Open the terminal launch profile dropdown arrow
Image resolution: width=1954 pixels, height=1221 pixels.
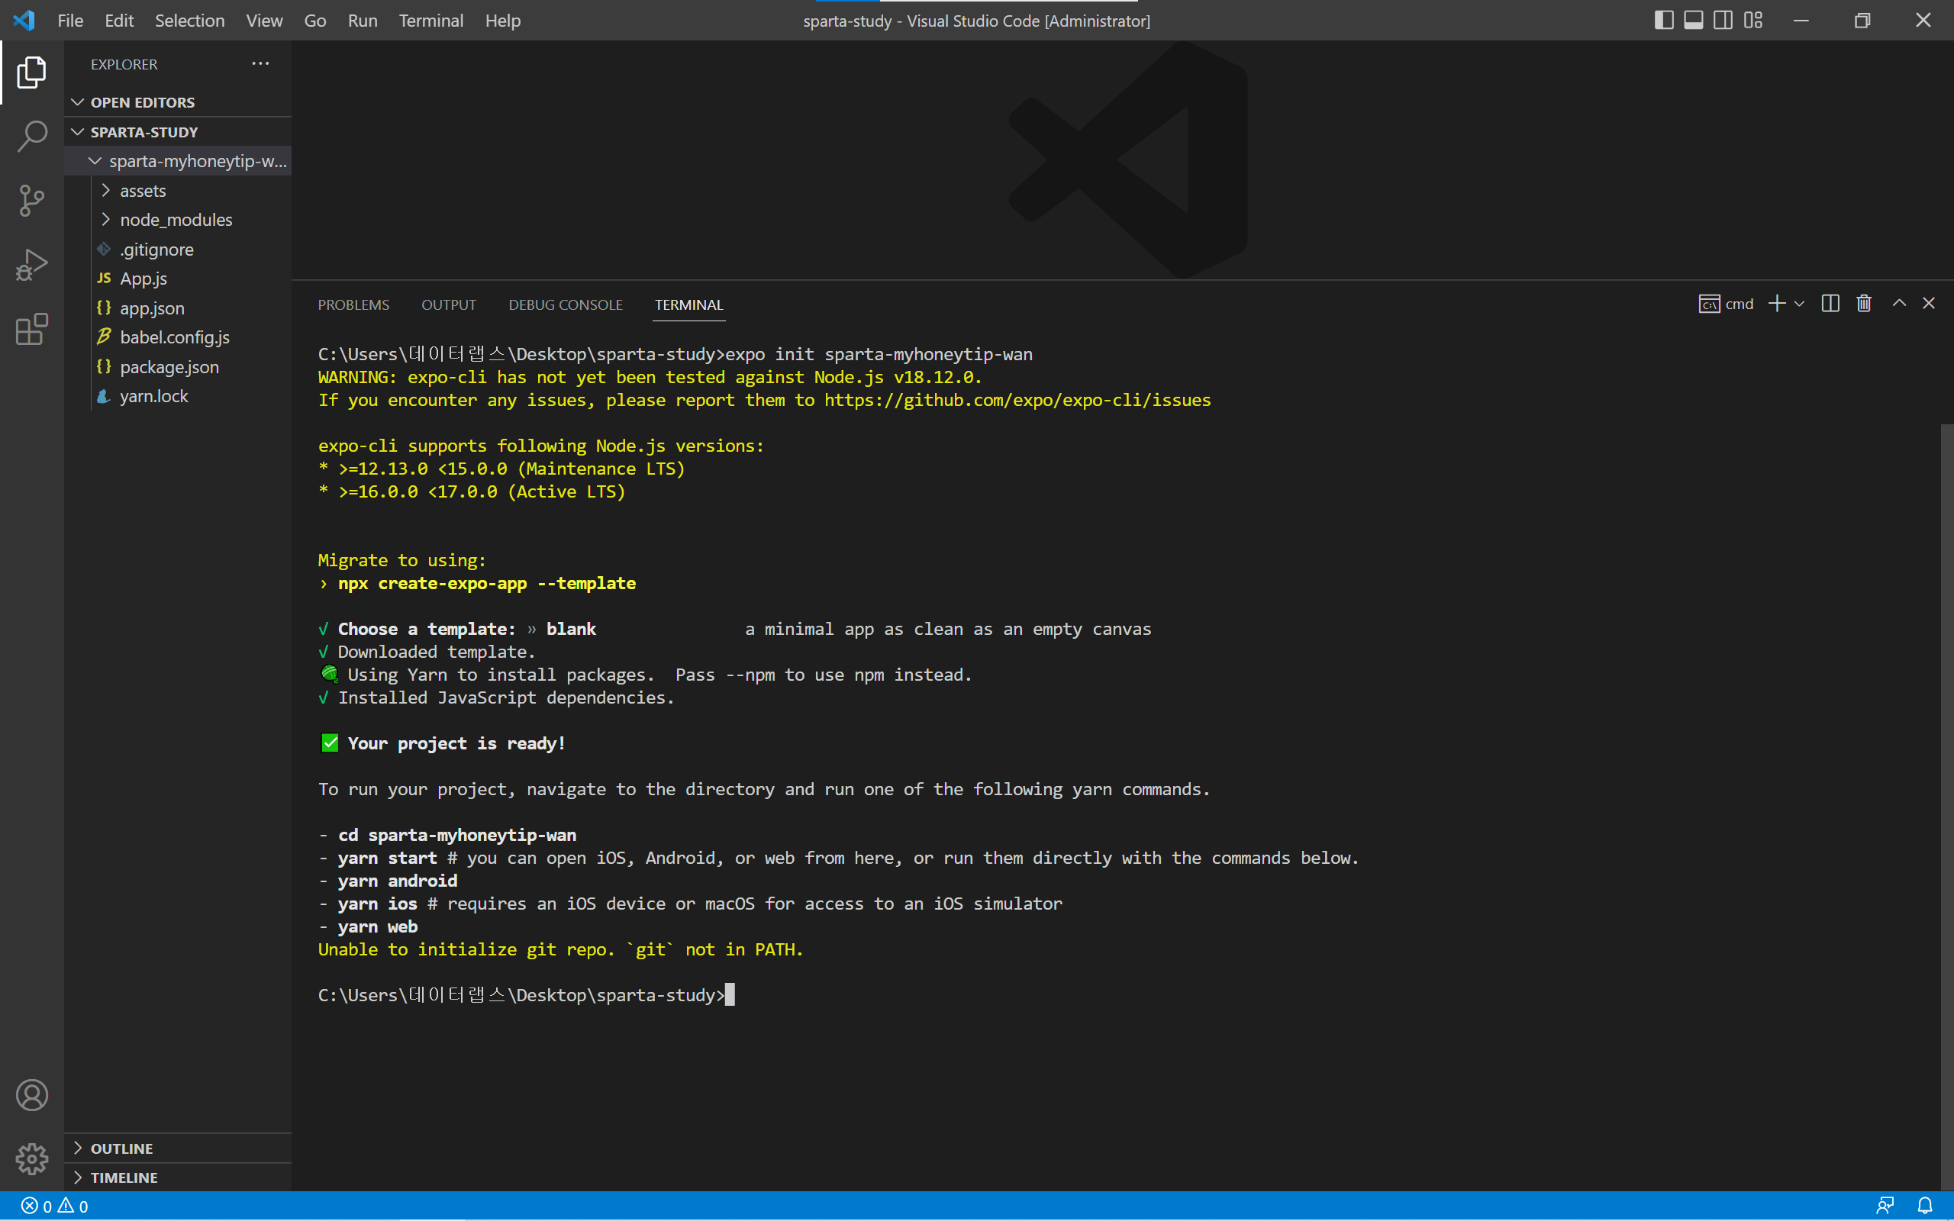pos(1799,304)
